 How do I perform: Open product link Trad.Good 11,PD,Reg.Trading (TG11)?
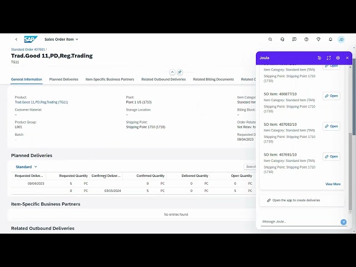[x=41, y=102]
